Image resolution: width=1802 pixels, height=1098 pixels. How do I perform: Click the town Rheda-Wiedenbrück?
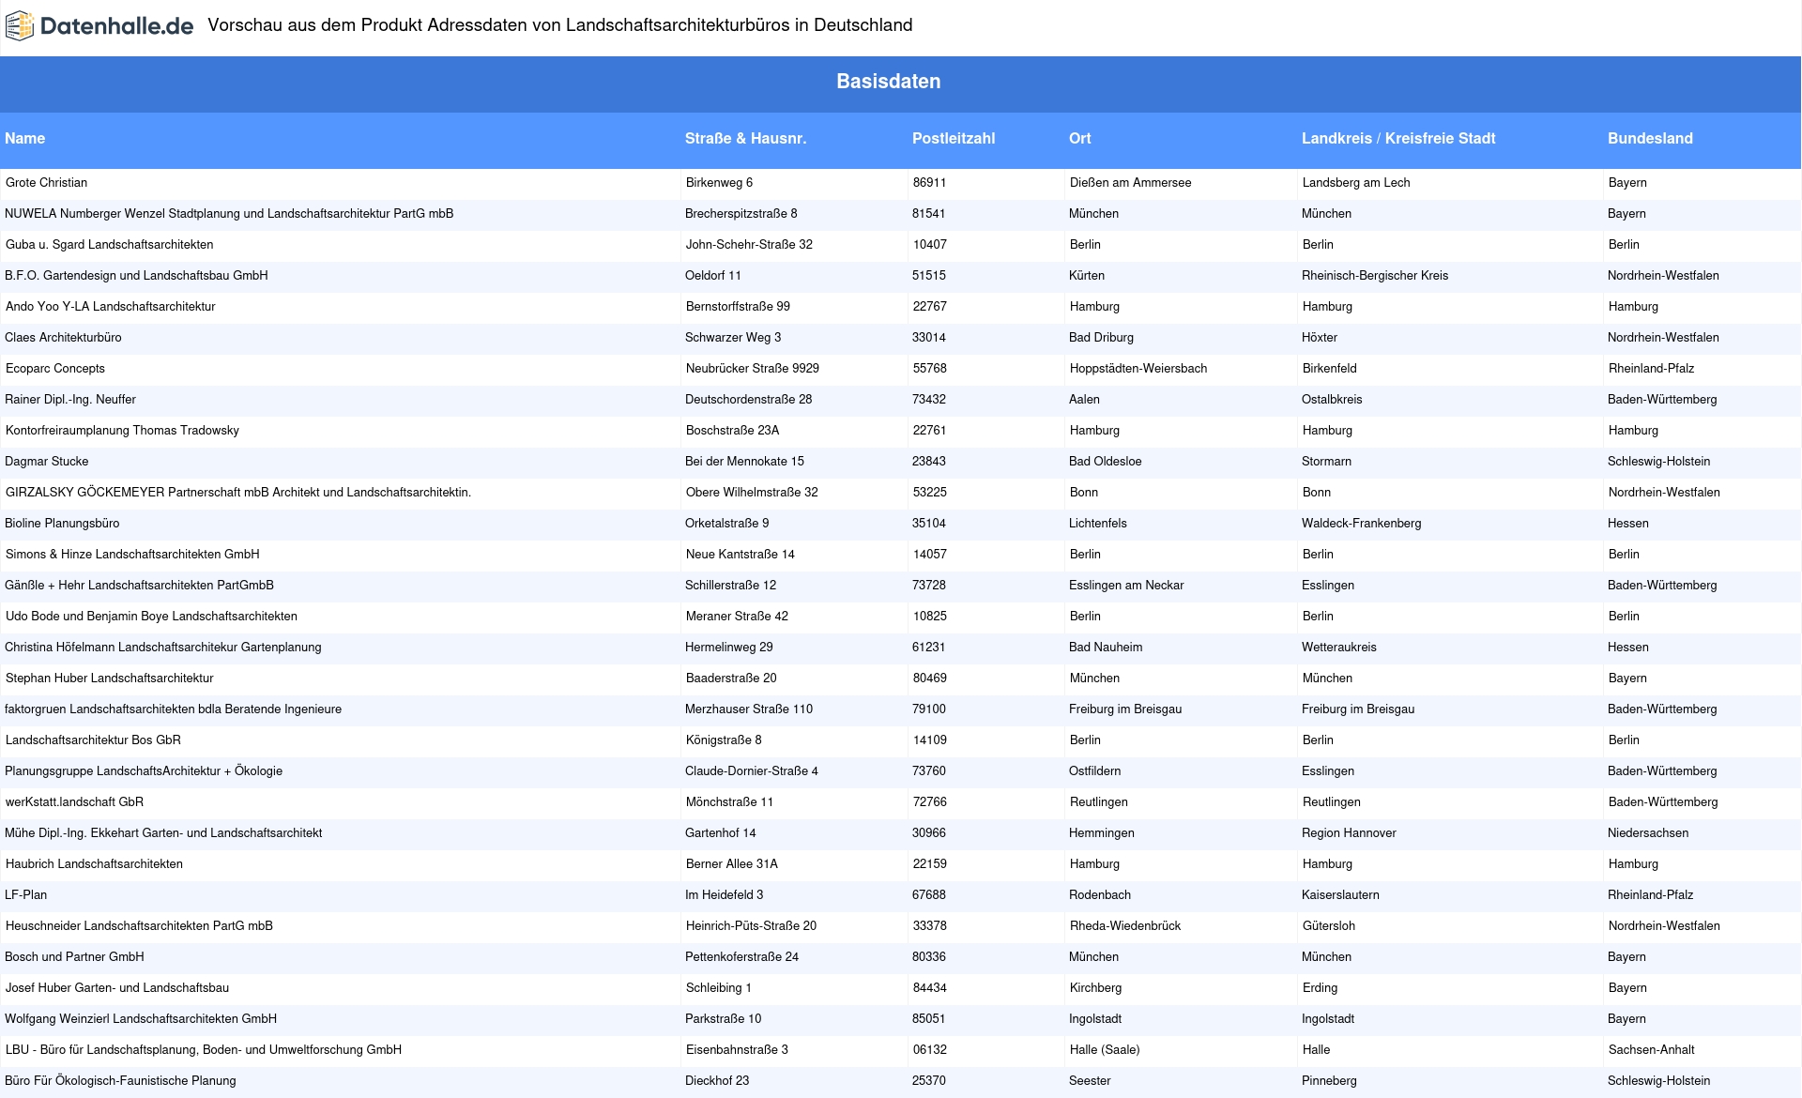1125,926
